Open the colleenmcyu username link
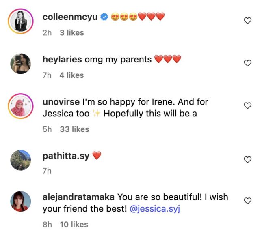 coord(70,17)
